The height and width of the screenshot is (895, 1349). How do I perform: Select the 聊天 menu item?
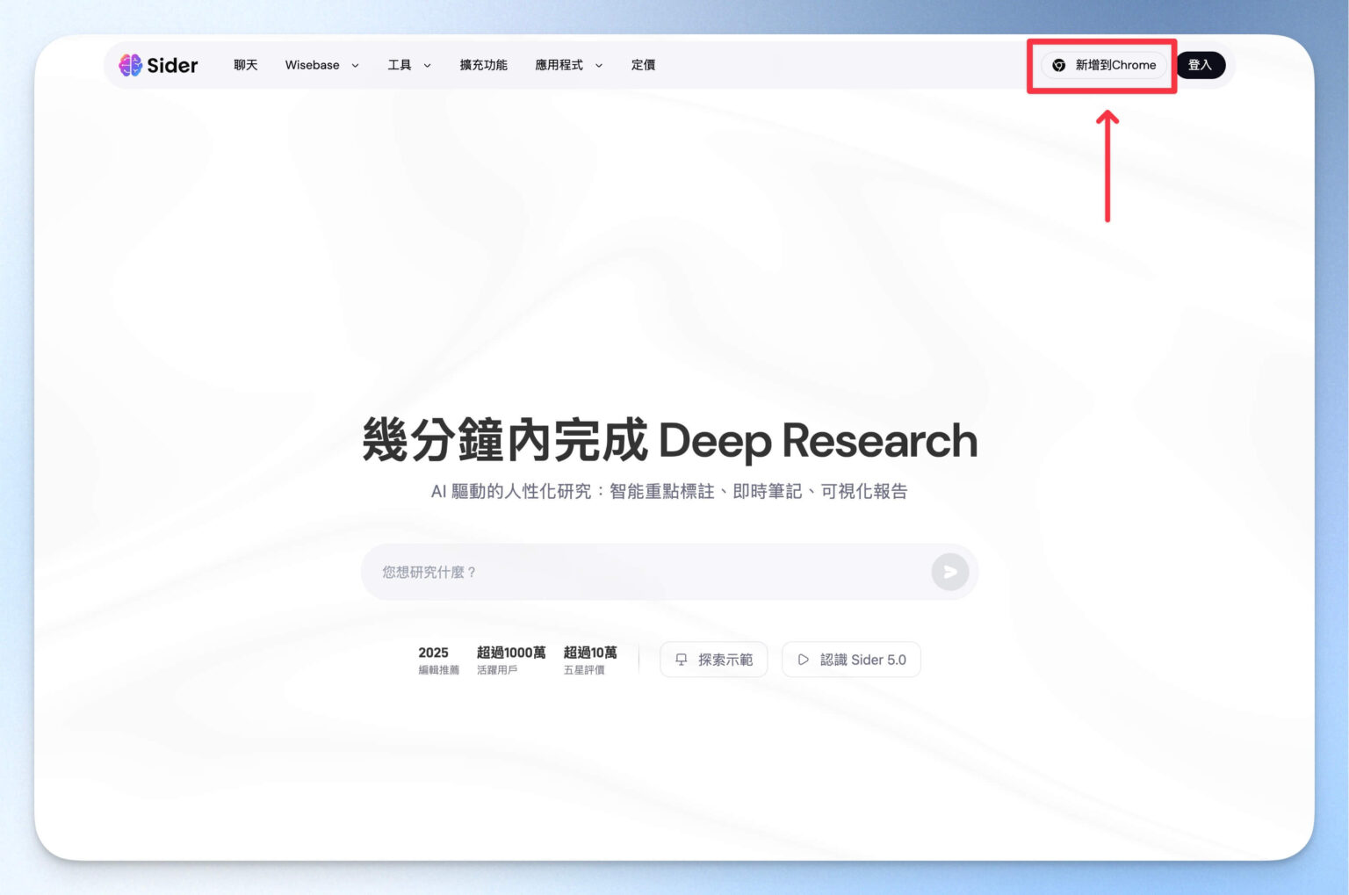click(x=245, y=65)
